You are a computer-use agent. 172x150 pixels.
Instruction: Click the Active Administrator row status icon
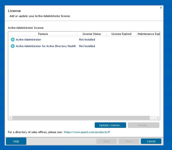point(13,39)
